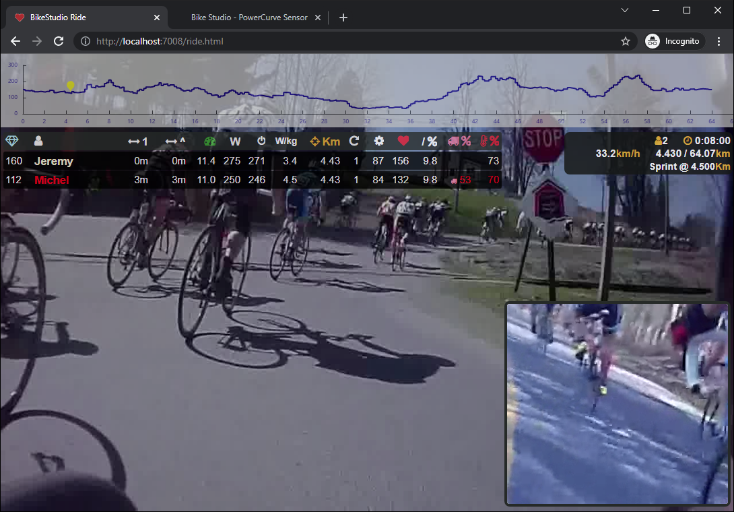The image size is (734, 512).
Task: Switch to the BikeStudio Ride tab
Action: tap(87, 18)
